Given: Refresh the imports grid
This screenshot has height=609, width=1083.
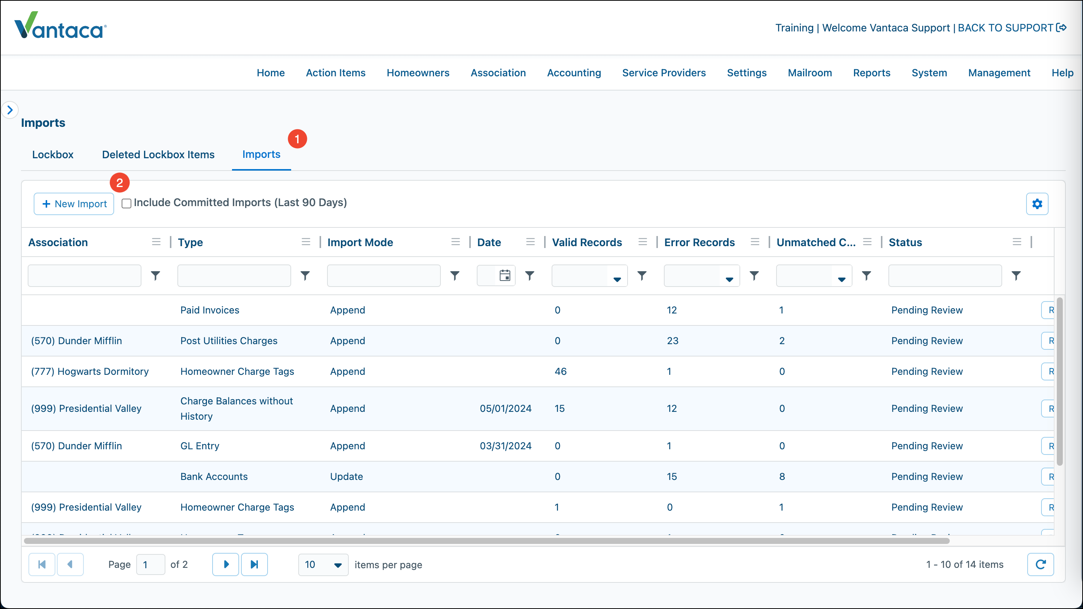Looking at the screenshot, I should click(x=1040, y=564).
